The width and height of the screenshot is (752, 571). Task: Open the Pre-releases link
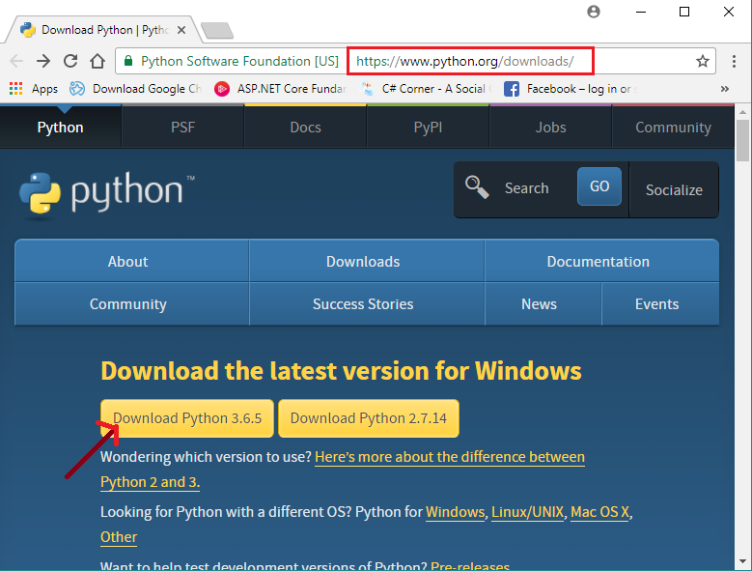pos(470,566)
